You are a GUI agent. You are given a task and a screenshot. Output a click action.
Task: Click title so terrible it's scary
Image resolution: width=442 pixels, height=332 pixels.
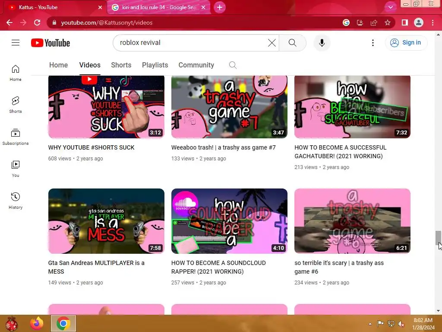point(339,267)
